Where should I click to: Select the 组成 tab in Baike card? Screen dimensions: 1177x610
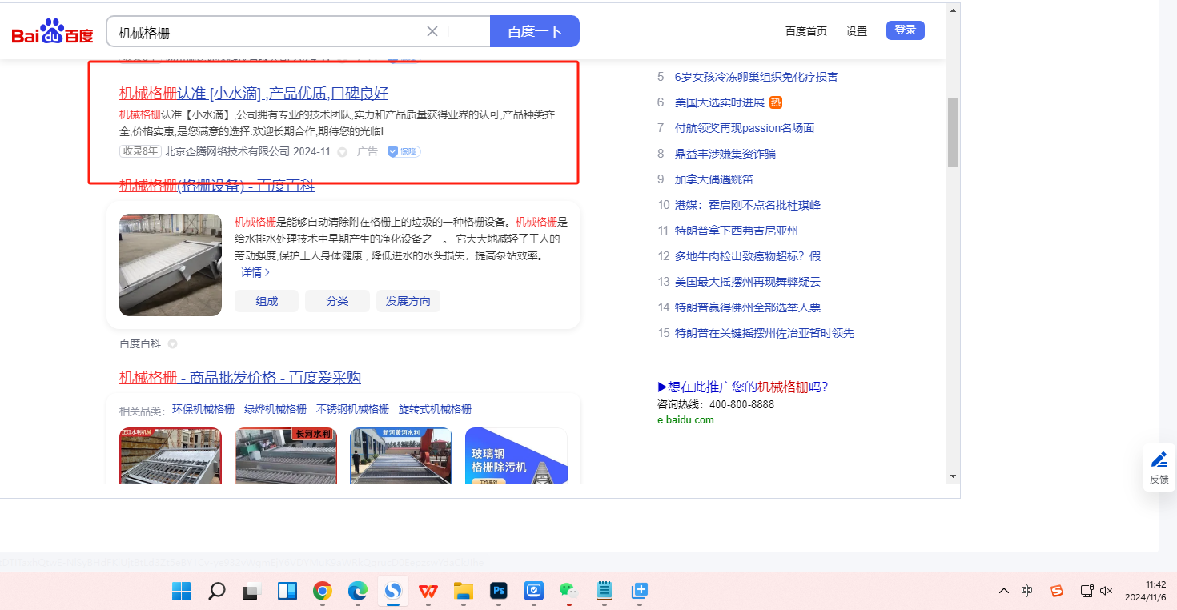point(267,301)
